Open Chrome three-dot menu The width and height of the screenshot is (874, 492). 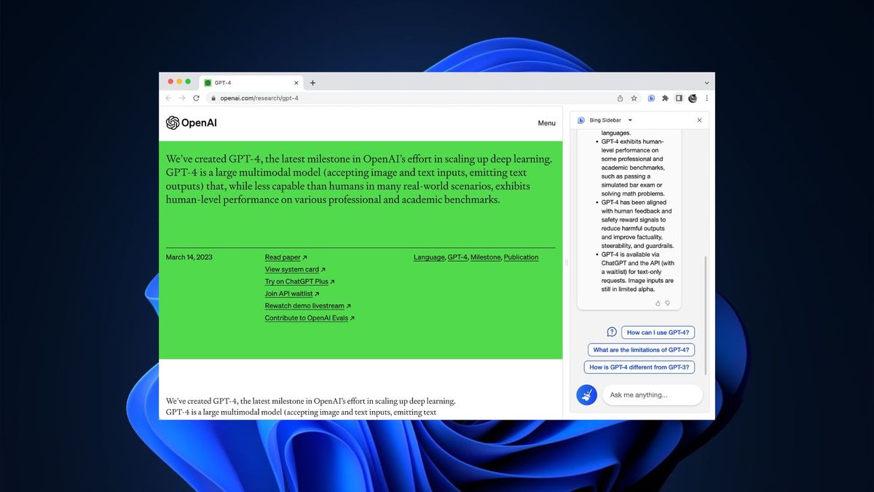pos(706,98)
